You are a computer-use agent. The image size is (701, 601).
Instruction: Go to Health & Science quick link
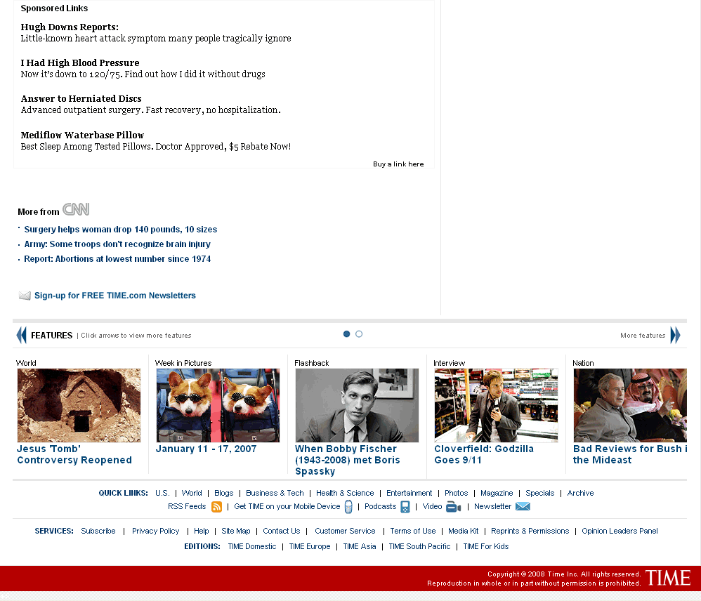(x=345, y=493)
